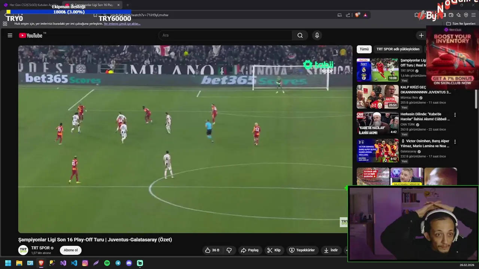Image resolution: width=479 pixels, height=269 pixels.
Task: Open the Brave main menu icon
Action: [473, 15]
